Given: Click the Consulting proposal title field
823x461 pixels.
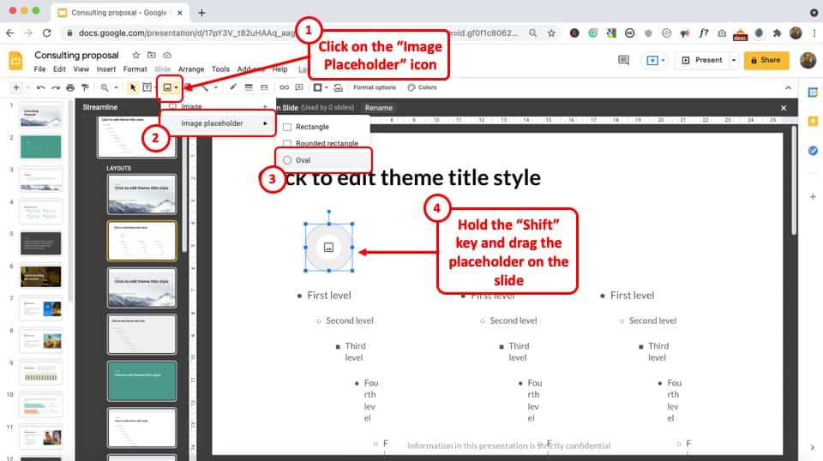Looking at the screenshot, I should tap(76, 55).
